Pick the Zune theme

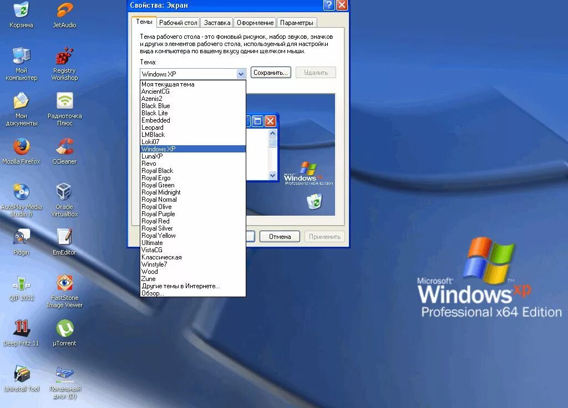tap(192, 279)
